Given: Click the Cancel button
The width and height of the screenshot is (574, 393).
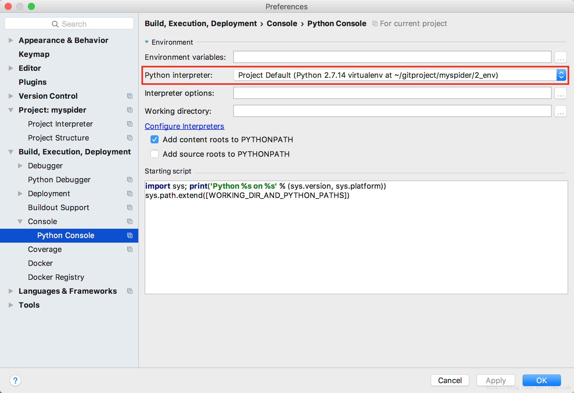Looking at the screenshot, I should [450, 380].
